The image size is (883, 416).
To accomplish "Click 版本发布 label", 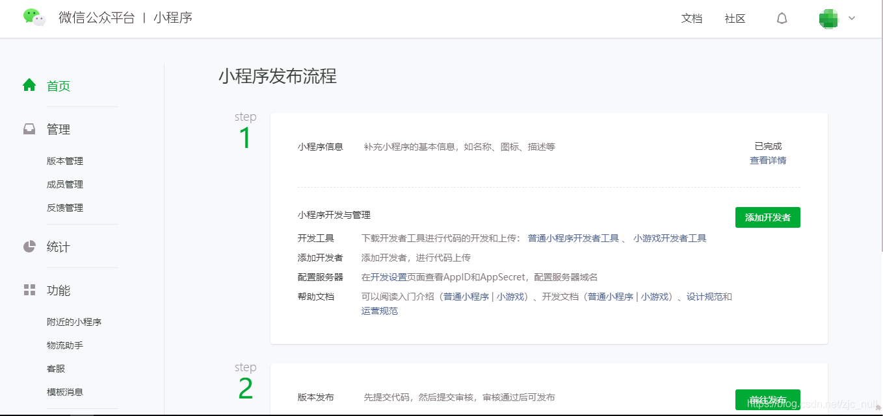I will coord(316,397).
